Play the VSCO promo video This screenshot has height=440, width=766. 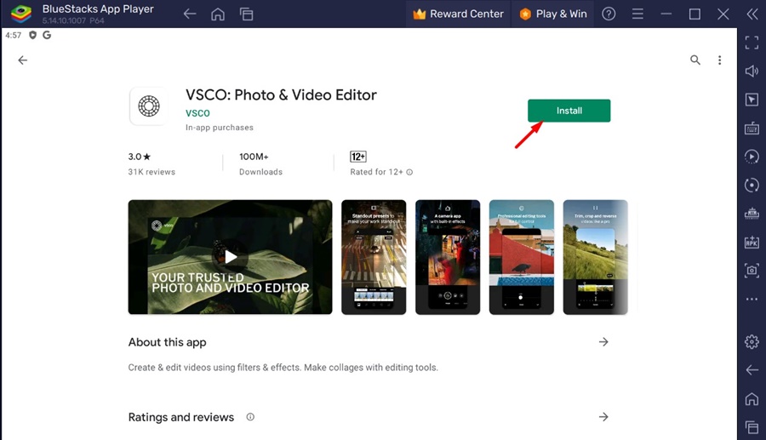pyautogui.click(x=231, y=256)
